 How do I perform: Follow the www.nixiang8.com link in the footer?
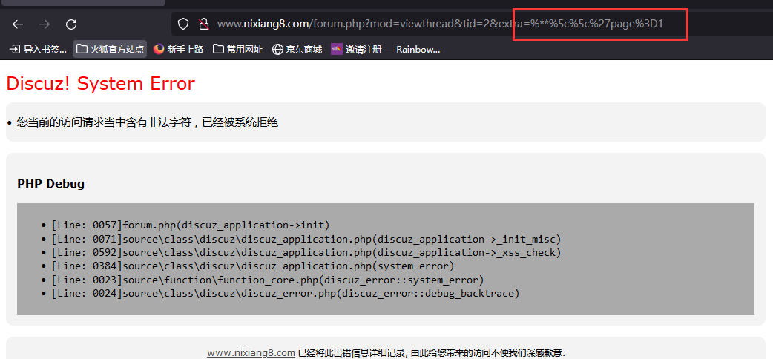(x=251, y=352)
